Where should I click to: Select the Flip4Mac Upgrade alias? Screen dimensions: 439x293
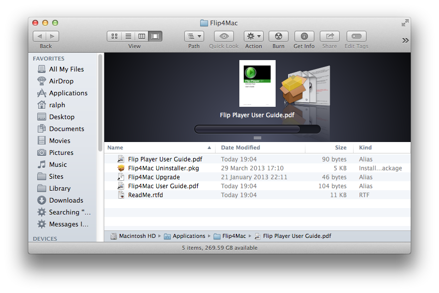pos(257,177)
